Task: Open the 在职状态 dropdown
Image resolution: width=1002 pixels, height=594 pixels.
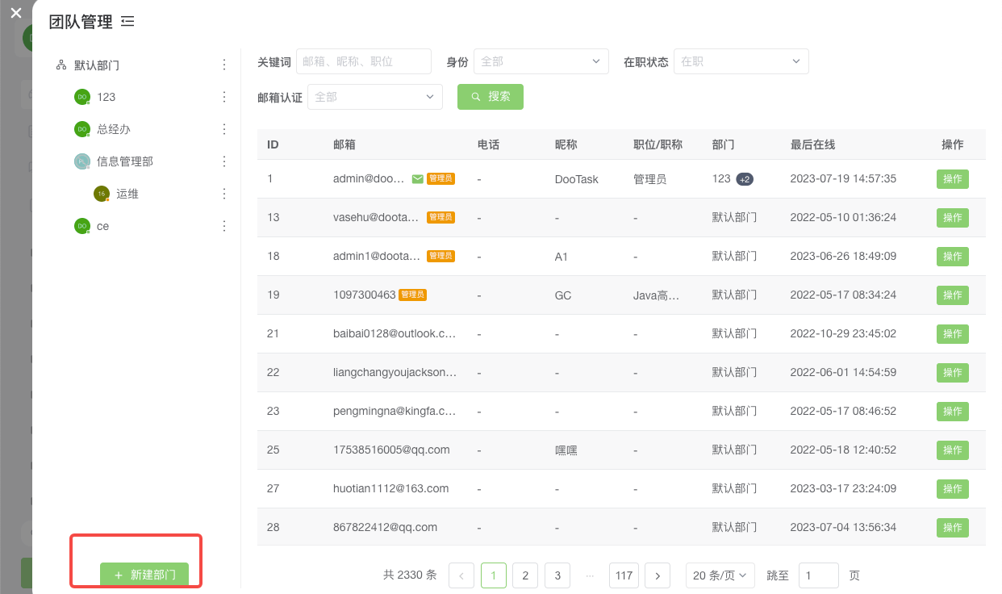Action: pos(741,61)
